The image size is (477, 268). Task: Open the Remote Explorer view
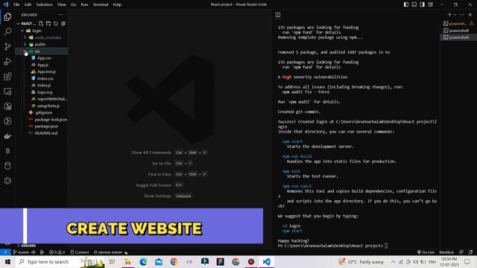click(7, 91)
